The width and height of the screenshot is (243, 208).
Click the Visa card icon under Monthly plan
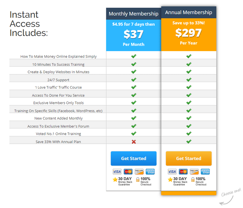[117, 171]
